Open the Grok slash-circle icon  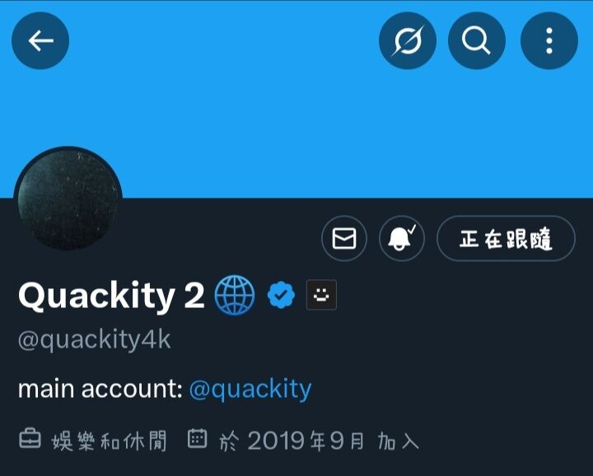pyautogui.click(x=408, y=40)
